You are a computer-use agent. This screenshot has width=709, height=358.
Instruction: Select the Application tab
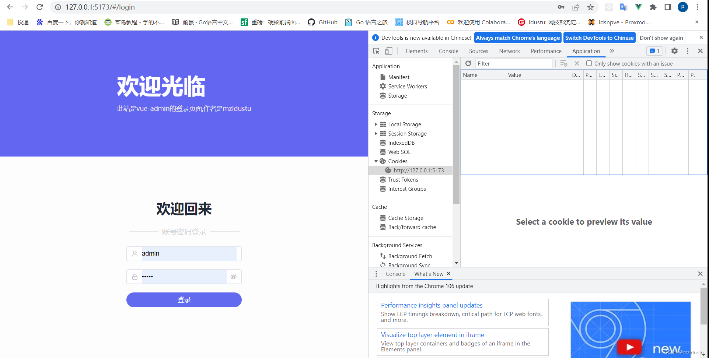[586, 51]
